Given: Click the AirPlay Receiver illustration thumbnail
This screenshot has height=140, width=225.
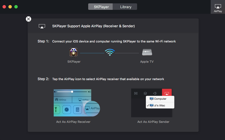Looking at the screenshot, I should (72, 103).
